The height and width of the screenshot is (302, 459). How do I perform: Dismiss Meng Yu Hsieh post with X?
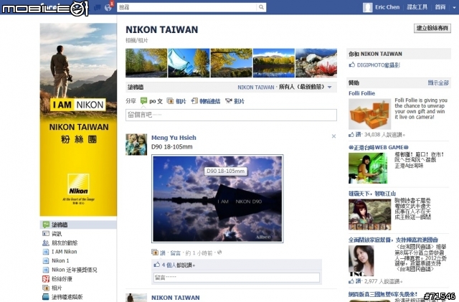[x=333, y=136]
